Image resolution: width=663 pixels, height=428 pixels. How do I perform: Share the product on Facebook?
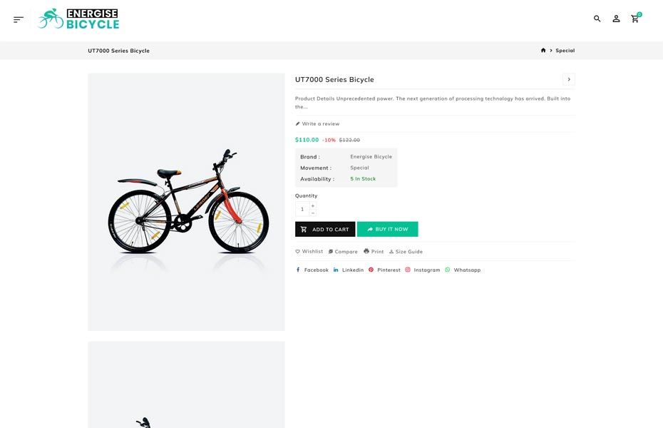(x=312, y=270)
